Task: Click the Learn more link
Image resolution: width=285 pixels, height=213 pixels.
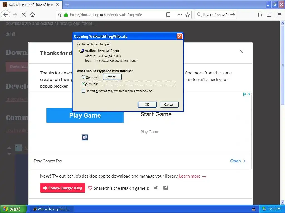Action: pos(190,176)
